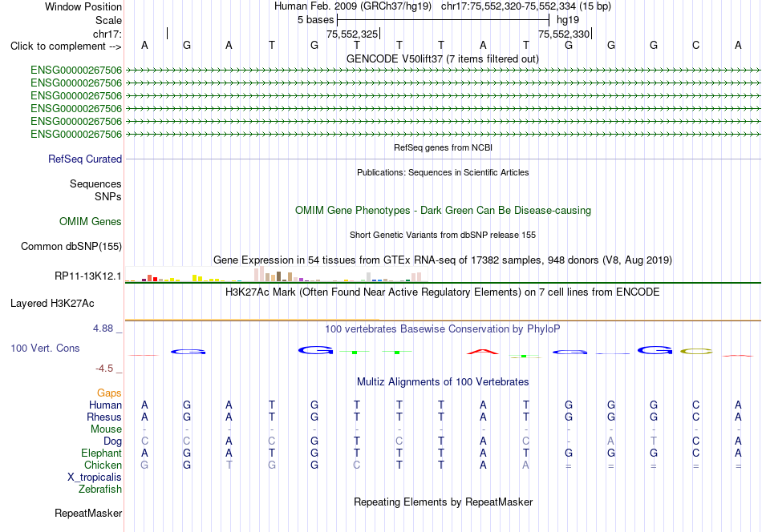Select the Dog alignment row label
Screen dimensions: 762x532
112,441
